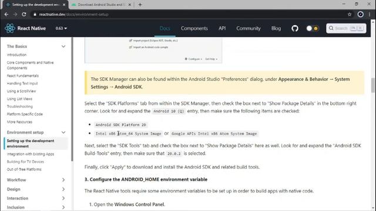This screenshot has width=376, height=211.
Task: Open Out-of-Tree Platforms link
Action: 24,169
